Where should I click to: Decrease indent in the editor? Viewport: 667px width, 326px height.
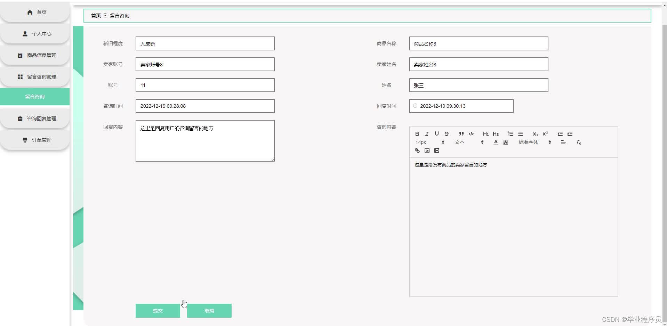pyautogui.click(x=560, y=134)
